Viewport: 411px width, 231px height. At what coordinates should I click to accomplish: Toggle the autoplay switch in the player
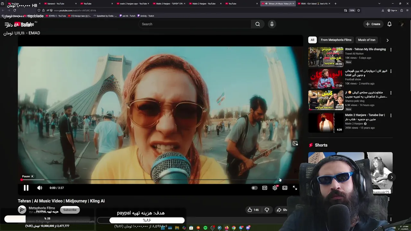pos(254,188)
